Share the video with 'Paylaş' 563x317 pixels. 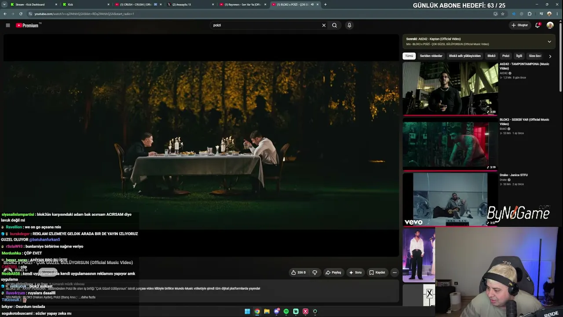point(333,273)
